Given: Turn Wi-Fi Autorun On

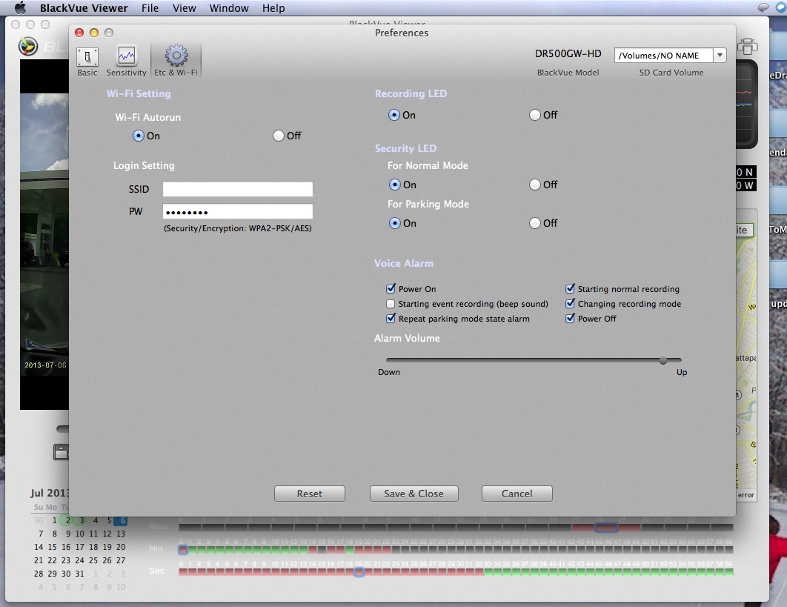Looking at the screenshot, I should pos(138,136).
